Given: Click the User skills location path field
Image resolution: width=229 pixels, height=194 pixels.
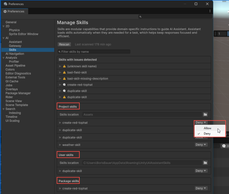Looking at the screenshot, I should pyautogui.click(x=142, y=163).
